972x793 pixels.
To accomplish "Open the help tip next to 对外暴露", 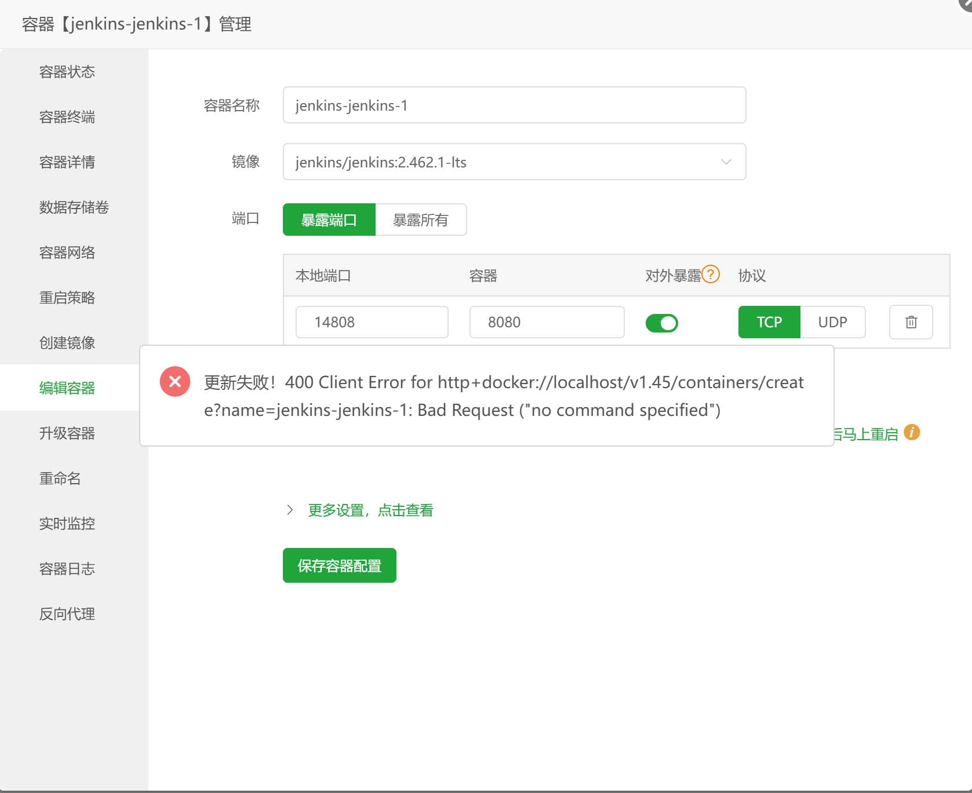I will [711, 275].
